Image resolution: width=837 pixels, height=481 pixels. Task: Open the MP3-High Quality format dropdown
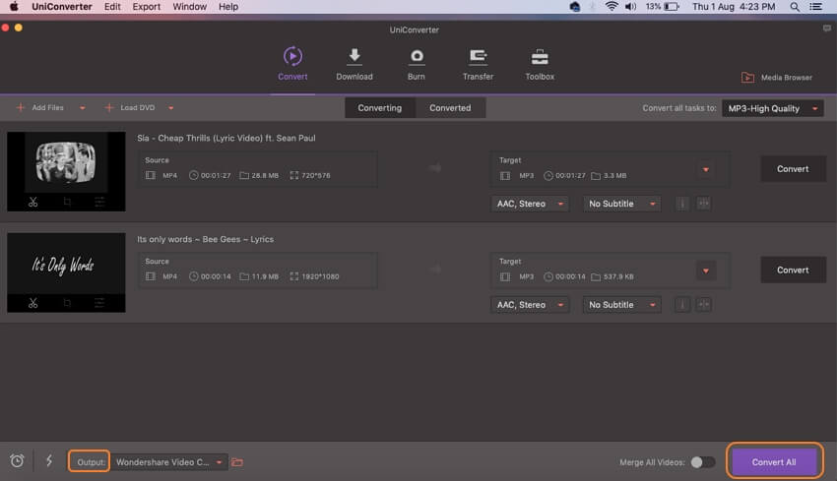click(772, 108)
